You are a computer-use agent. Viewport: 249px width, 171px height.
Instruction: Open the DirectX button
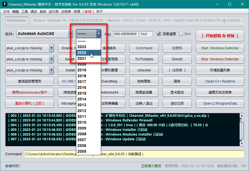click(x=177, y=59)
